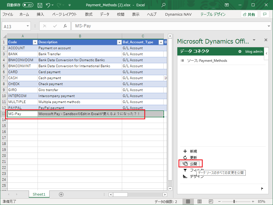
Task: Open the 校閲 ribbon tab
Action: tap(121, 14)
